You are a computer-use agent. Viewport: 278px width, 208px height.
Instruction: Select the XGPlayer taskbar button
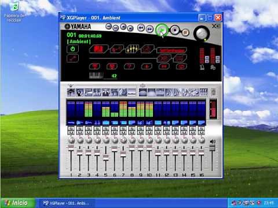coord(66,203)
